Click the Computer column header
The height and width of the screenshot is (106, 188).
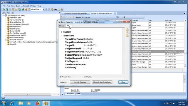click(x=174, y=20)
